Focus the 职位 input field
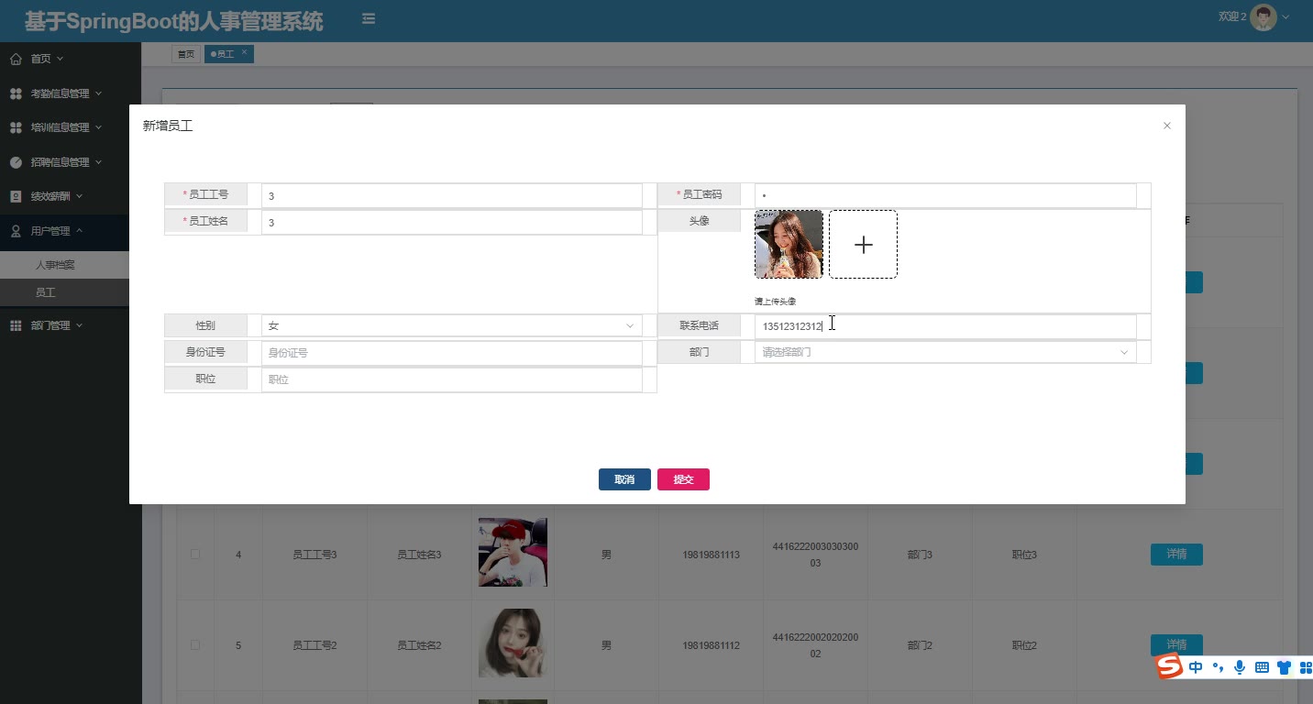The height and width of the screenshot is (704, 1313). point(451,379)
